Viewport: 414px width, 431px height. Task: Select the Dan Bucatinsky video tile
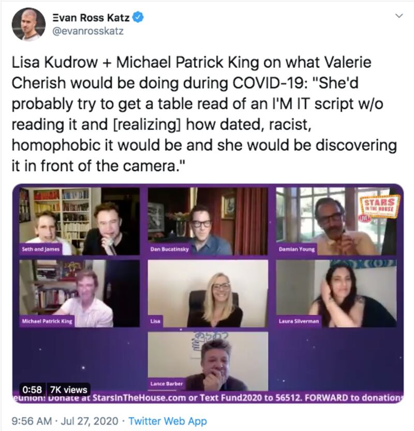[208, 221]
